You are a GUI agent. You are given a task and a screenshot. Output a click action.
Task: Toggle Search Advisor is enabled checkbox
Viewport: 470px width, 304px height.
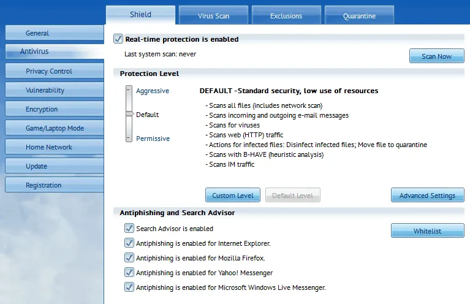tap(129, 228)
